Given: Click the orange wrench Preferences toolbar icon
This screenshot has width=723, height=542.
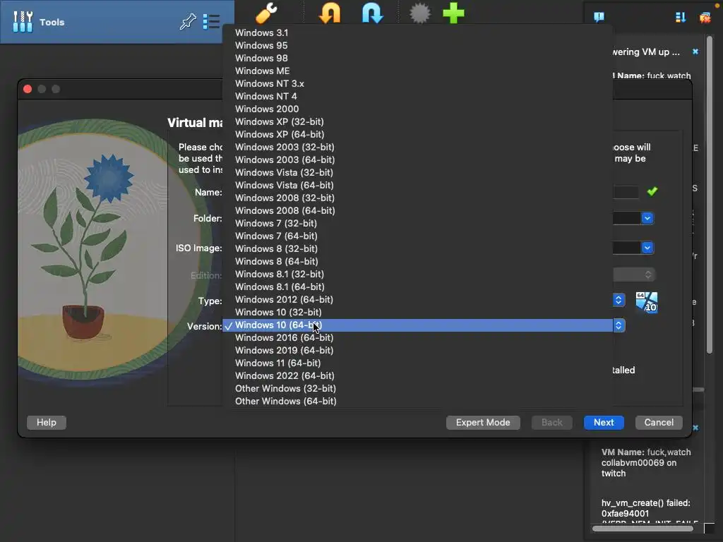Looking at the screenshot, I should click(266, 13).
